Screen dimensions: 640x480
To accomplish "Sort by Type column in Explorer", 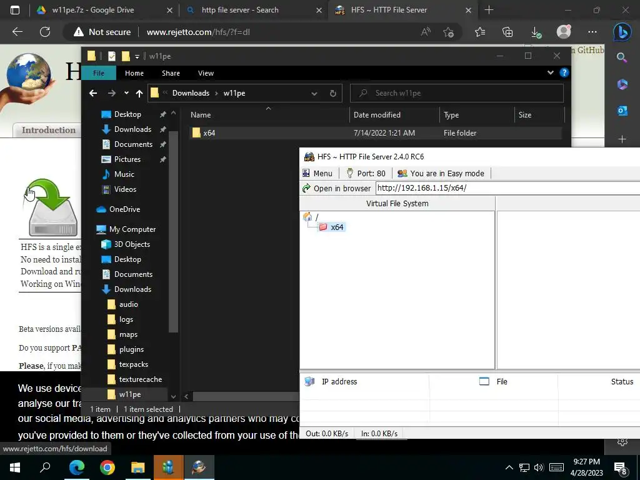I will (x=477, y=115).
